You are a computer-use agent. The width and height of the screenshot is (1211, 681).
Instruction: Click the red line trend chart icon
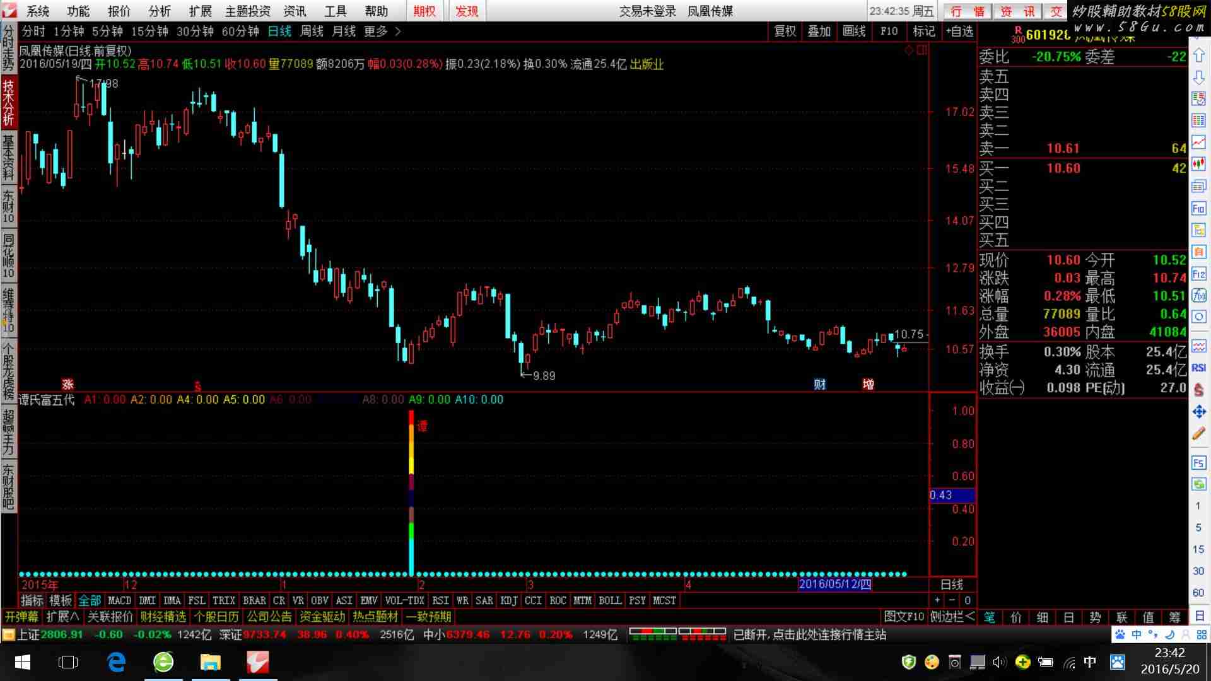pyautogui.click(x=1198, y=143)
